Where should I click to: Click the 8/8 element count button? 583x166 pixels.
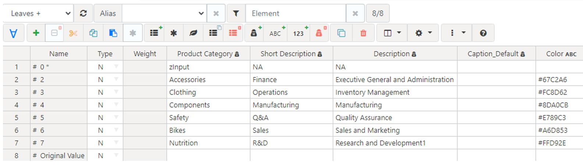point(378,14)
